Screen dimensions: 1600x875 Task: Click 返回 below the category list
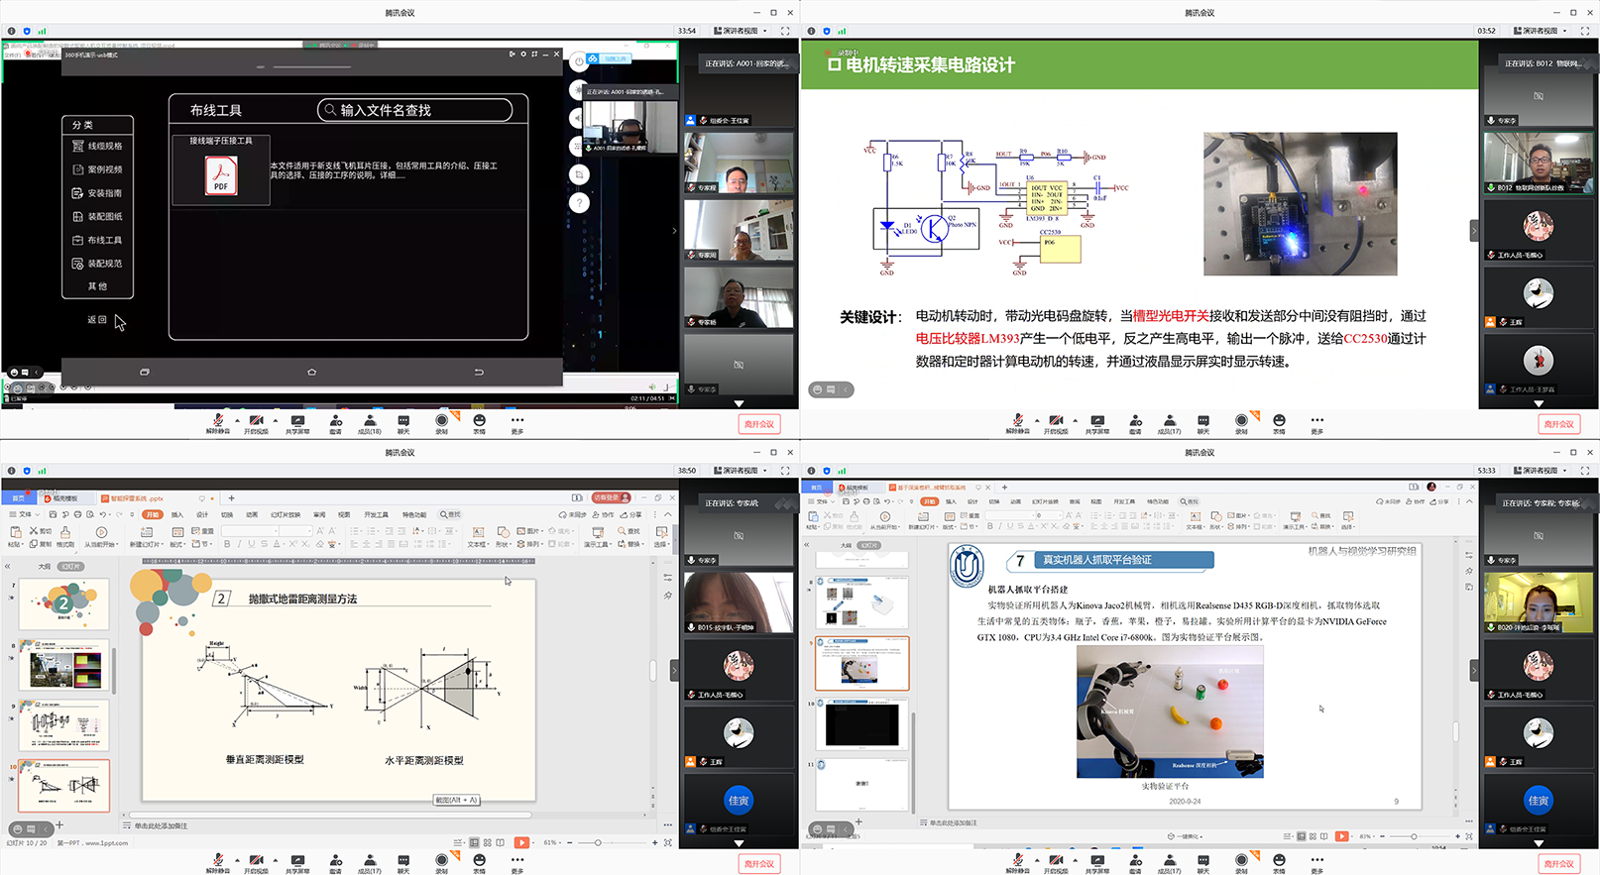(96, 320)
